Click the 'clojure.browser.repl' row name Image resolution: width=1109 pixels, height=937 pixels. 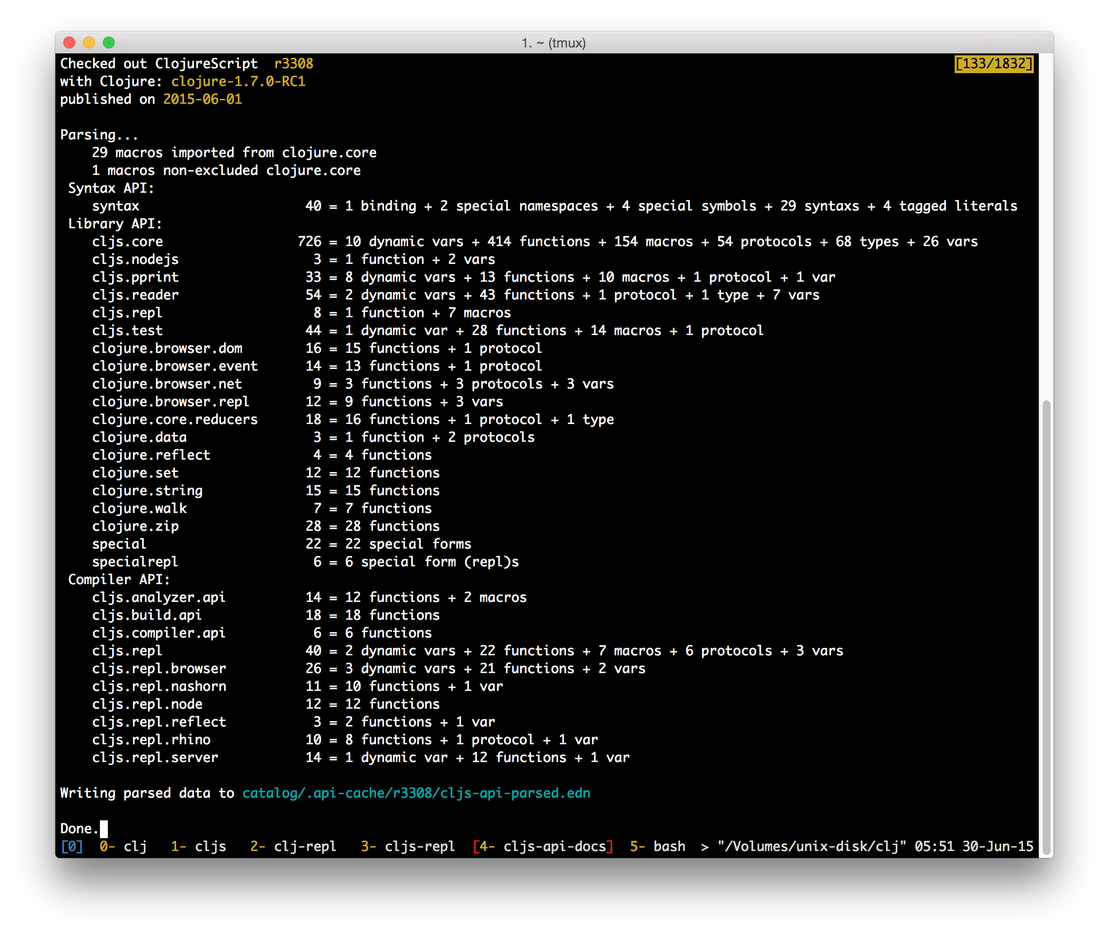click(x=171, y=402)
